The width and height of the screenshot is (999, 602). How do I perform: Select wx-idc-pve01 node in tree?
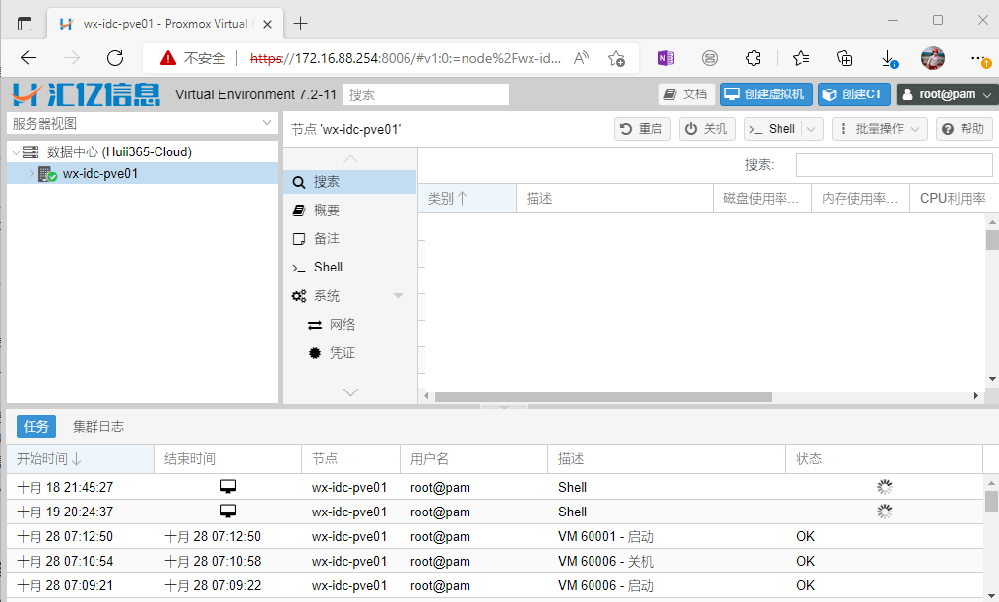99,174
